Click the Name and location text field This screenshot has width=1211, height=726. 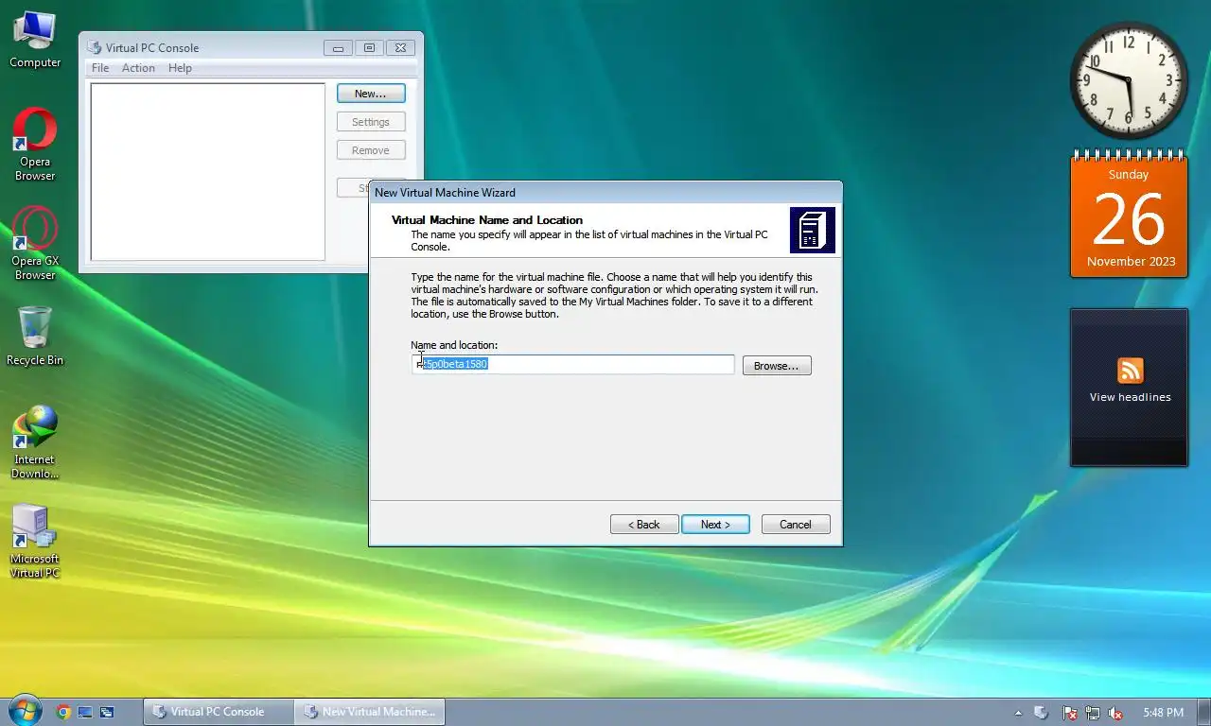(x=573, y=364)
